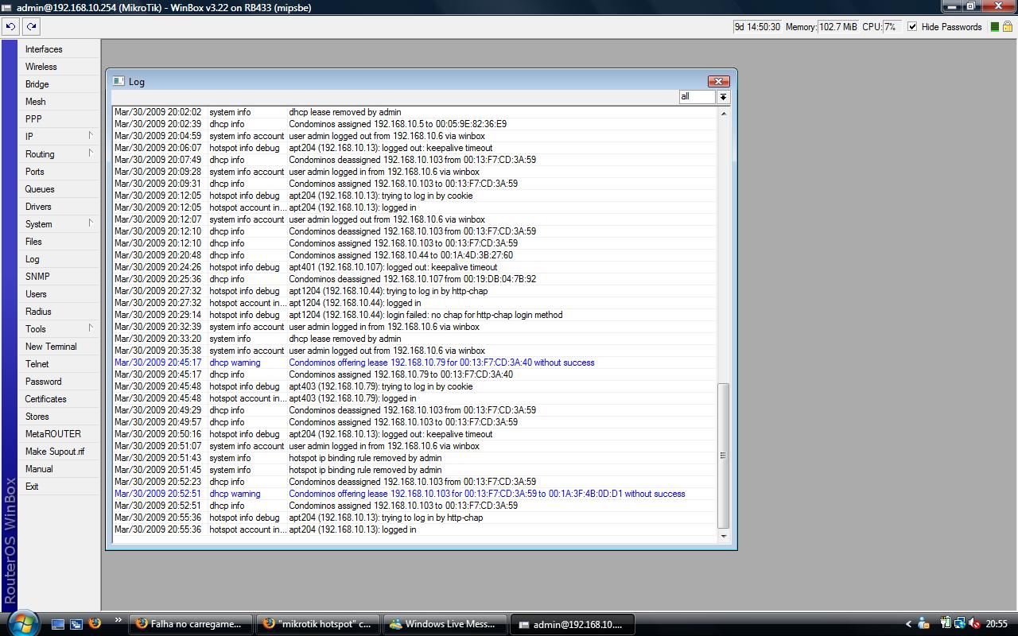Viewport: 1018px width, 636px height.
Task: Toggle the Hide Passwords checkbox
Action: pos(912,26)
